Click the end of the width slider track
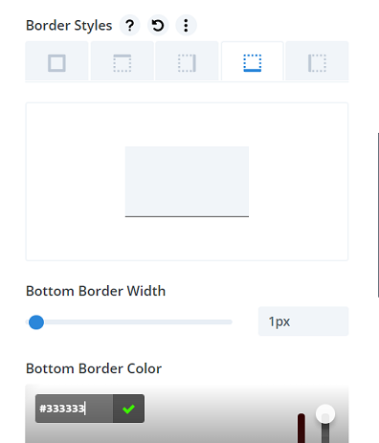 [x=231, y=322]
